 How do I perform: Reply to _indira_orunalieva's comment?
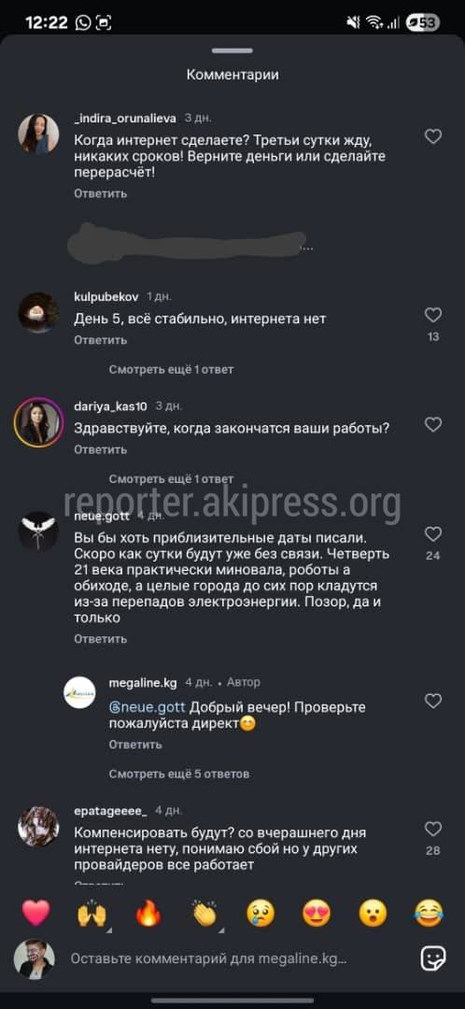(x=100, y=193)
